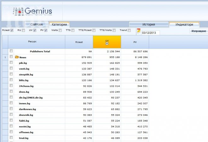Open the UV column sort dropdown arrow
The height and width of the screenshot is (142, 208).
[x=107, y=44]
